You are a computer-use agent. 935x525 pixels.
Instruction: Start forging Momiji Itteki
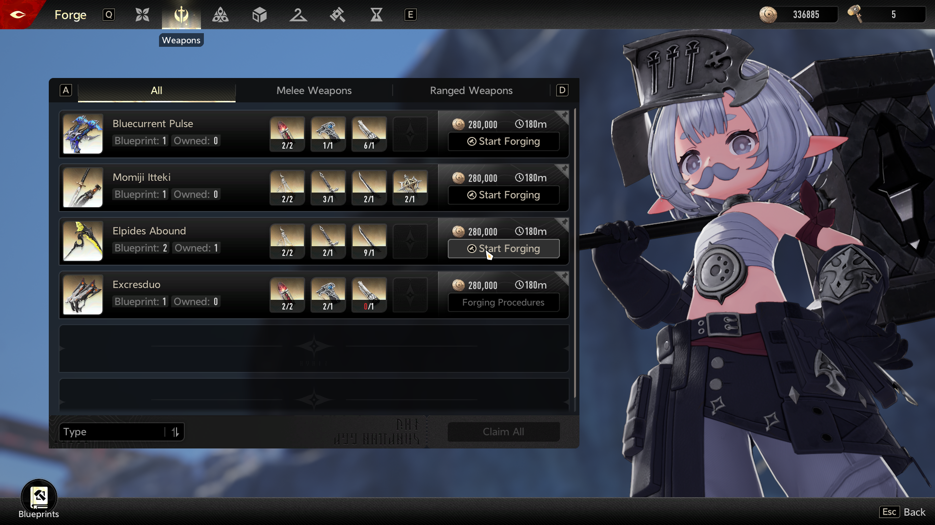click(504, 195)
